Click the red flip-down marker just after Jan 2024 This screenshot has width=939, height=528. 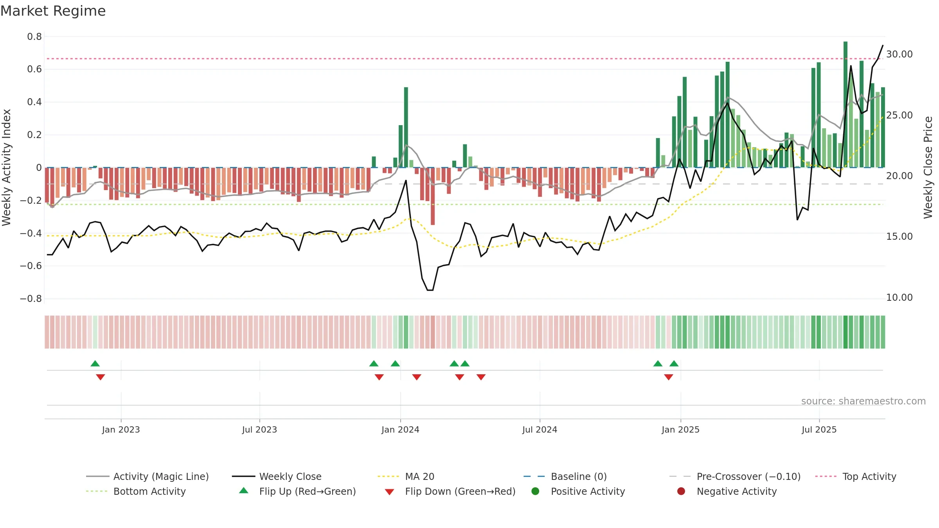[x=417, y=377]
